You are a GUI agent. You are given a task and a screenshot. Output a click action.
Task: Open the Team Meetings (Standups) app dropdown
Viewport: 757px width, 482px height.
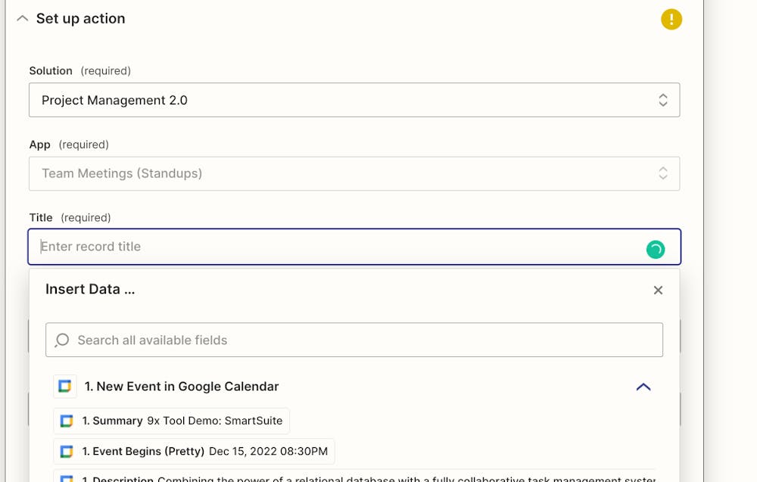tap(341, 173)
